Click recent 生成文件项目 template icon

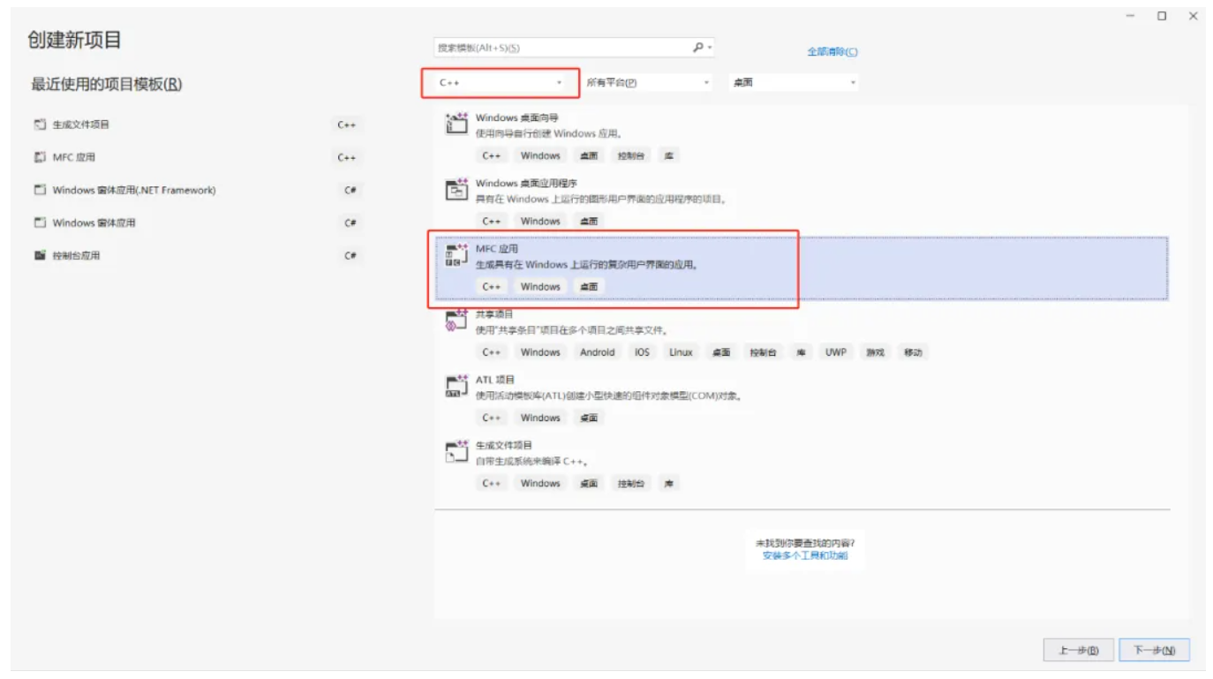tap(40, 124)
